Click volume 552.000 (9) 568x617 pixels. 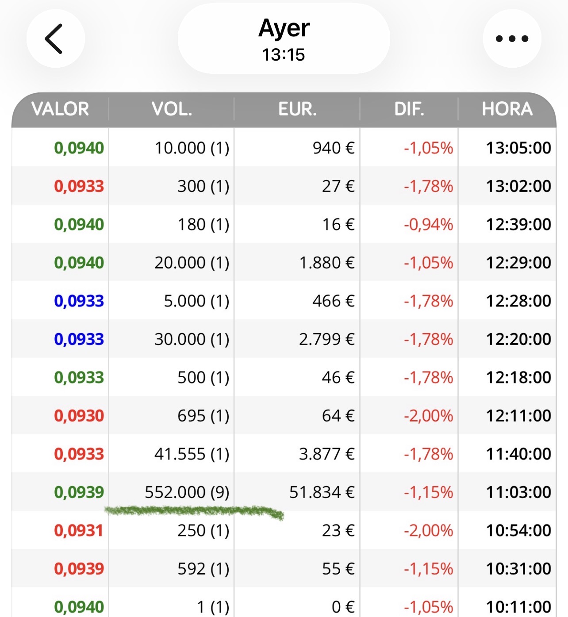[187, 492]
